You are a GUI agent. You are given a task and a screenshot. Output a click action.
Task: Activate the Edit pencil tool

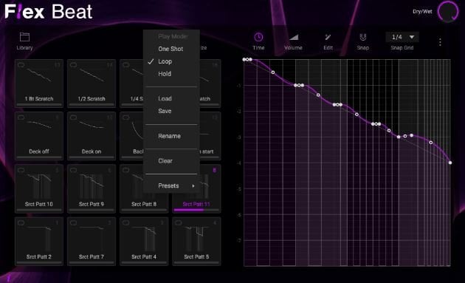tap(328, 37)
